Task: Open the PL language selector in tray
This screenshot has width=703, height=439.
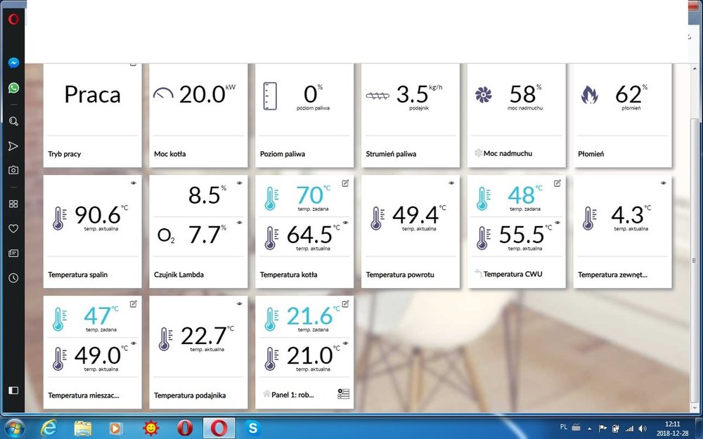Action: click(x=564, y=426)
